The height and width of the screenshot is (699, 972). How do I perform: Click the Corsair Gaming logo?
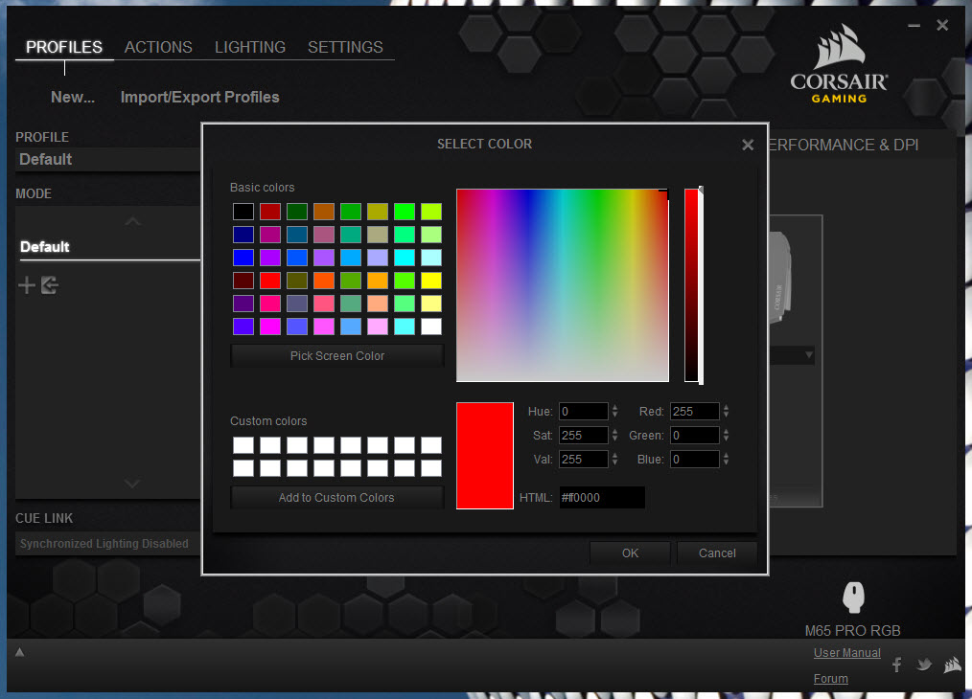pyautogui.click(x=839, y=63)
